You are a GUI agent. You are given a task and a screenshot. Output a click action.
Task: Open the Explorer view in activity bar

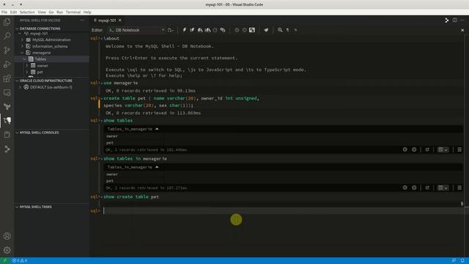[x=7, y=22]
